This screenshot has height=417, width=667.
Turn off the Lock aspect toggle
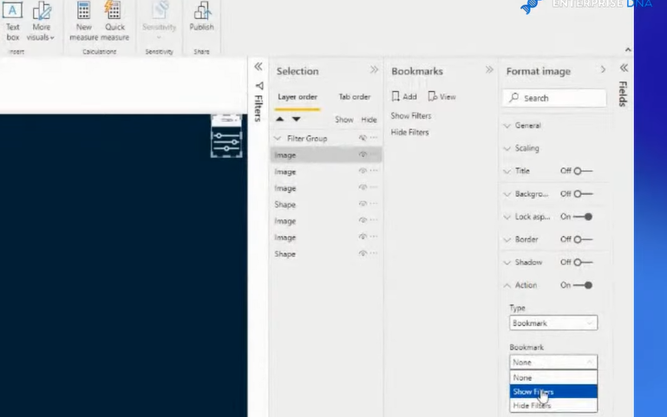pyautogui.click(x=583, y=217)
